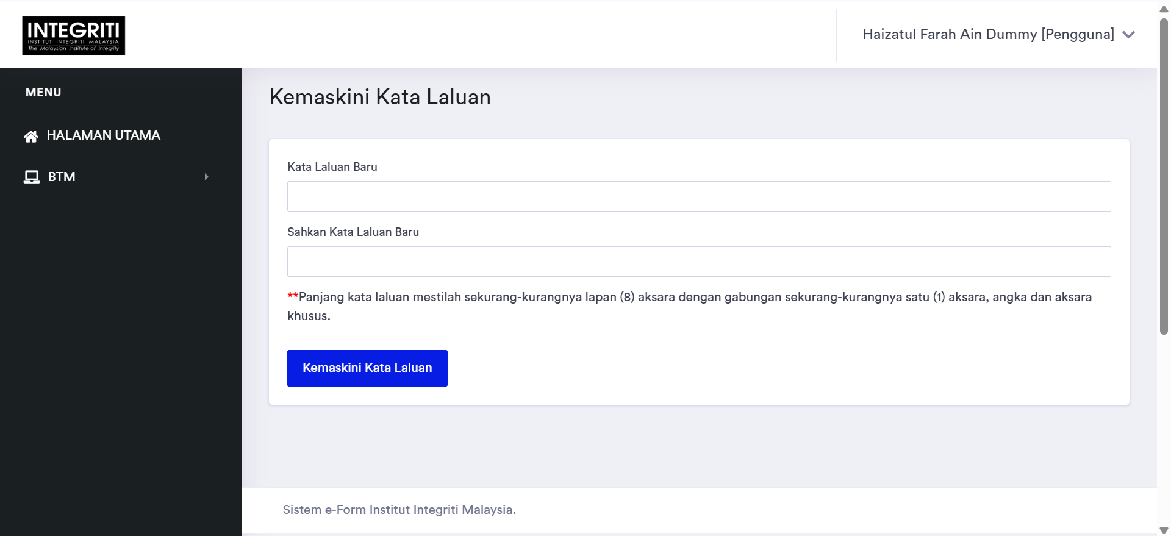Click the Kemaskini Kata Laluan page heading

(x=380, y=97)
